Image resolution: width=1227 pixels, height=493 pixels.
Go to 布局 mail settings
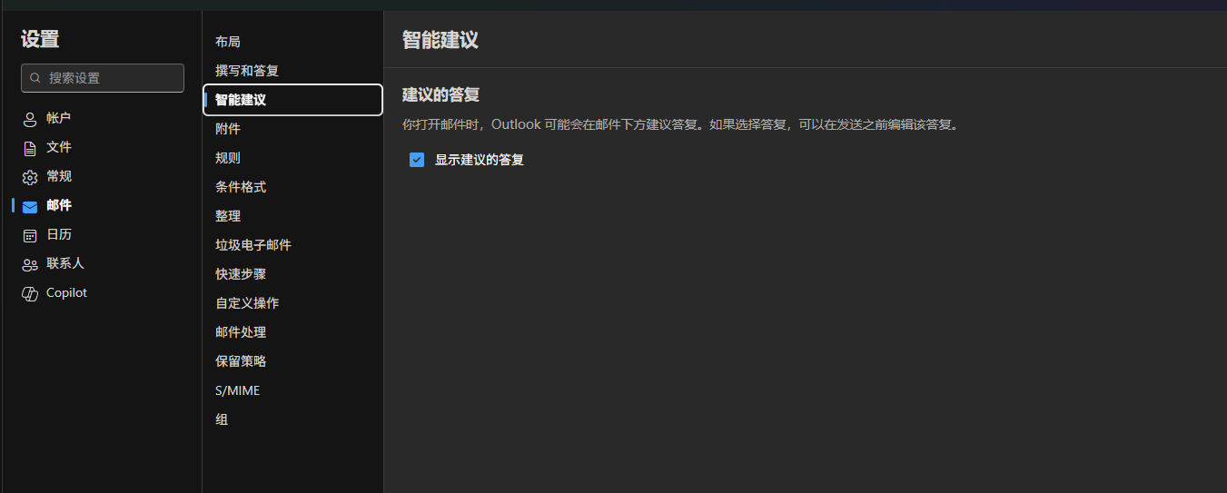[x=292, y=42]
